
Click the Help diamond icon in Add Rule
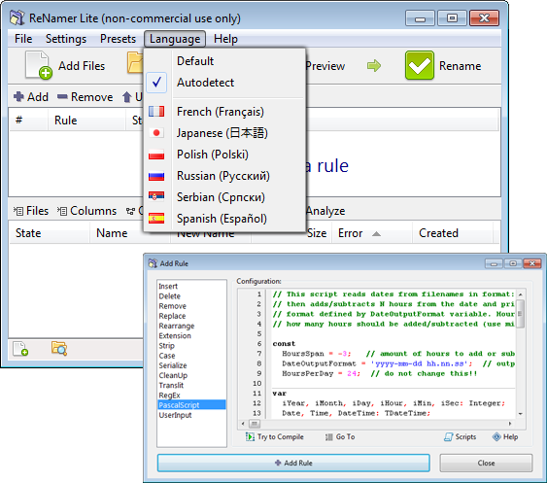[x=496, y=436]
